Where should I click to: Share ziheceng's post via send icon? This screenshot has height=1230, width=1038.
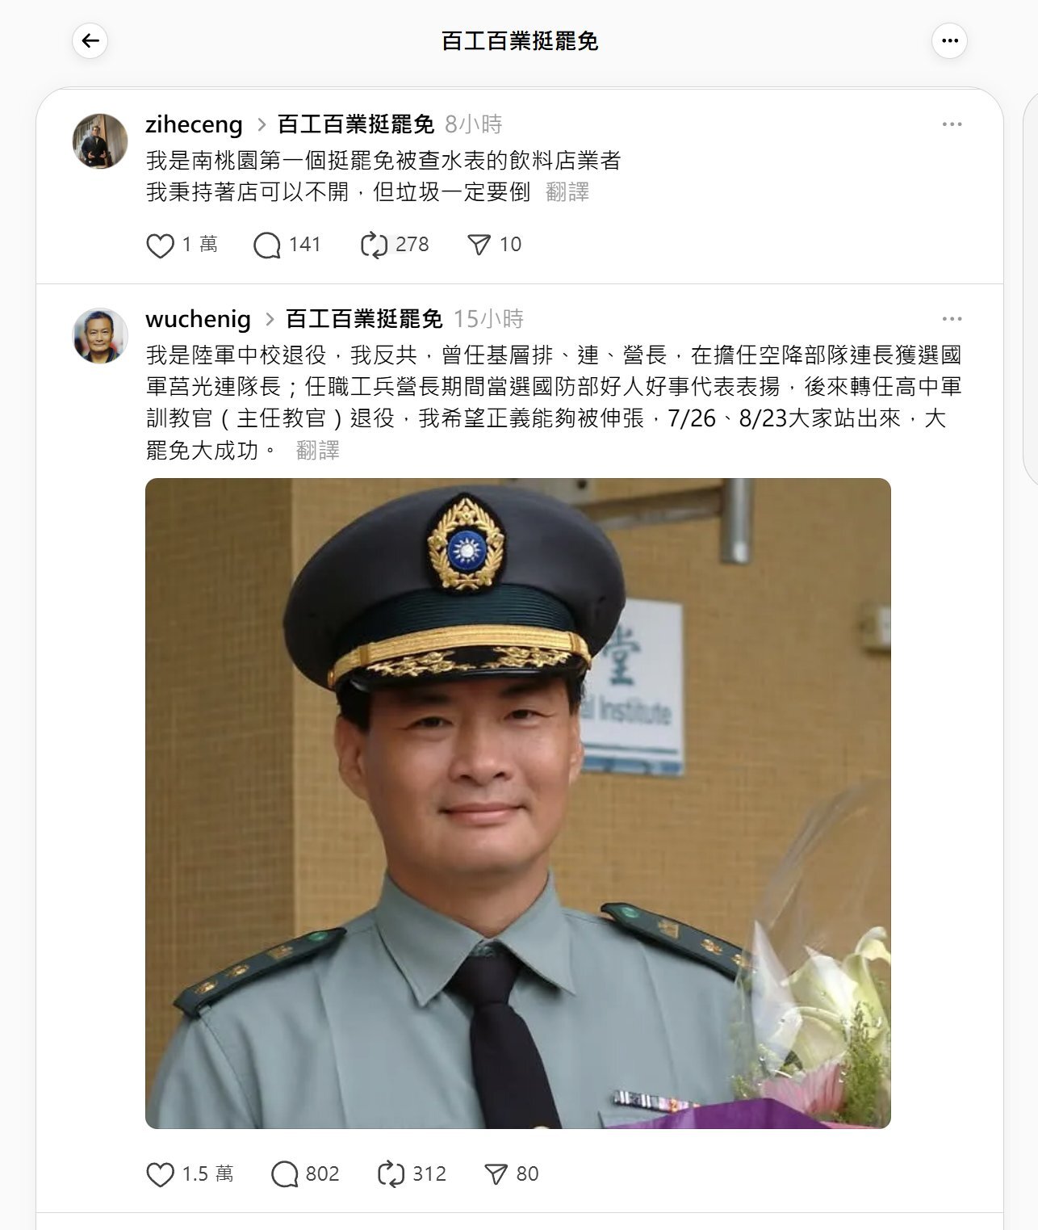[x=479, y=245]
